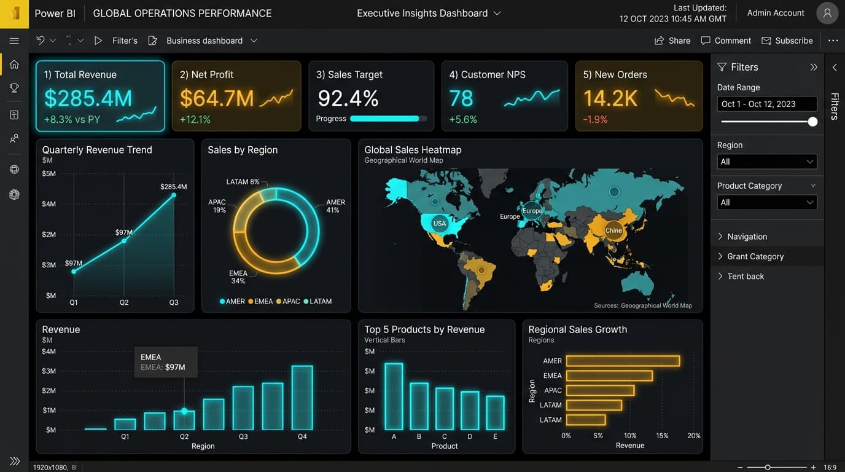Select the Sales Target KPI card

[x=372, y=96]
